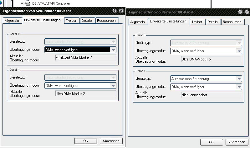The height and width of the screenshot is (148, 250).
Task: Switch to the Treiber tab in the Primärer IDE-Kanal dialog
Action: (197, 22)
